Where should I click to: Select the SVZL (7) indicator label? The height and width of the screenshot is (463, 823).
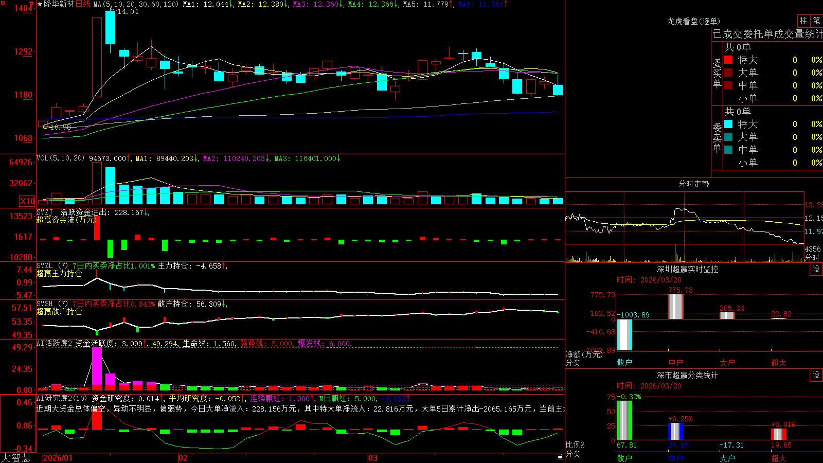[52, 265]
